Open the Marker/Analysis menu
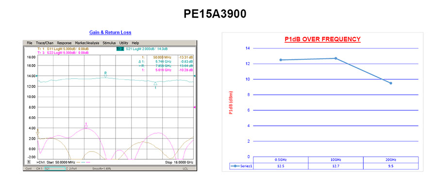The height and width of the screenshot is (185, 437). (87, 43)
